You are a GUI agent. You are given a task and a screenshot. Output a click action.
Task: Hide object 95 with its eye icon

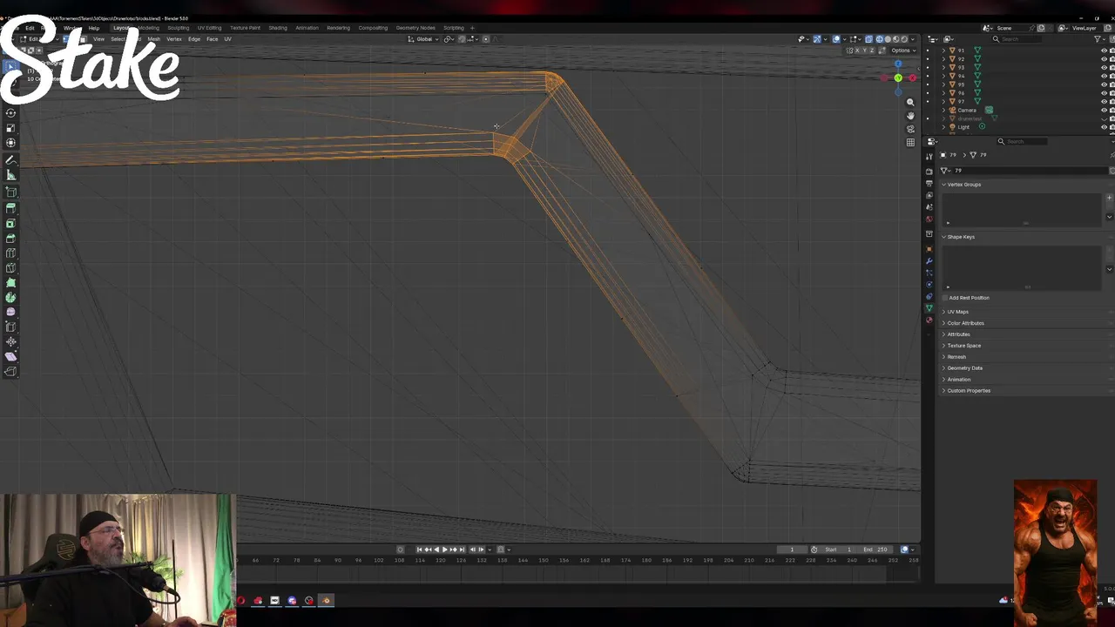pos(1104,84)
